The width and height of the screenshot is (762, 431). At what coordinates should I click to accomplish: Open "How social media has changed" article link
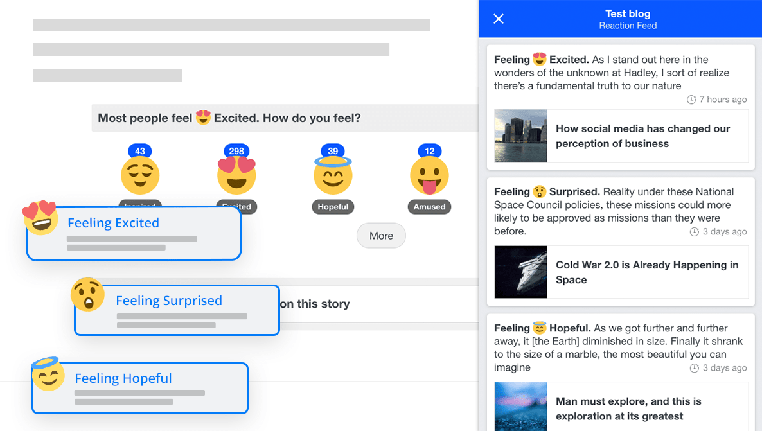[642, 136]
